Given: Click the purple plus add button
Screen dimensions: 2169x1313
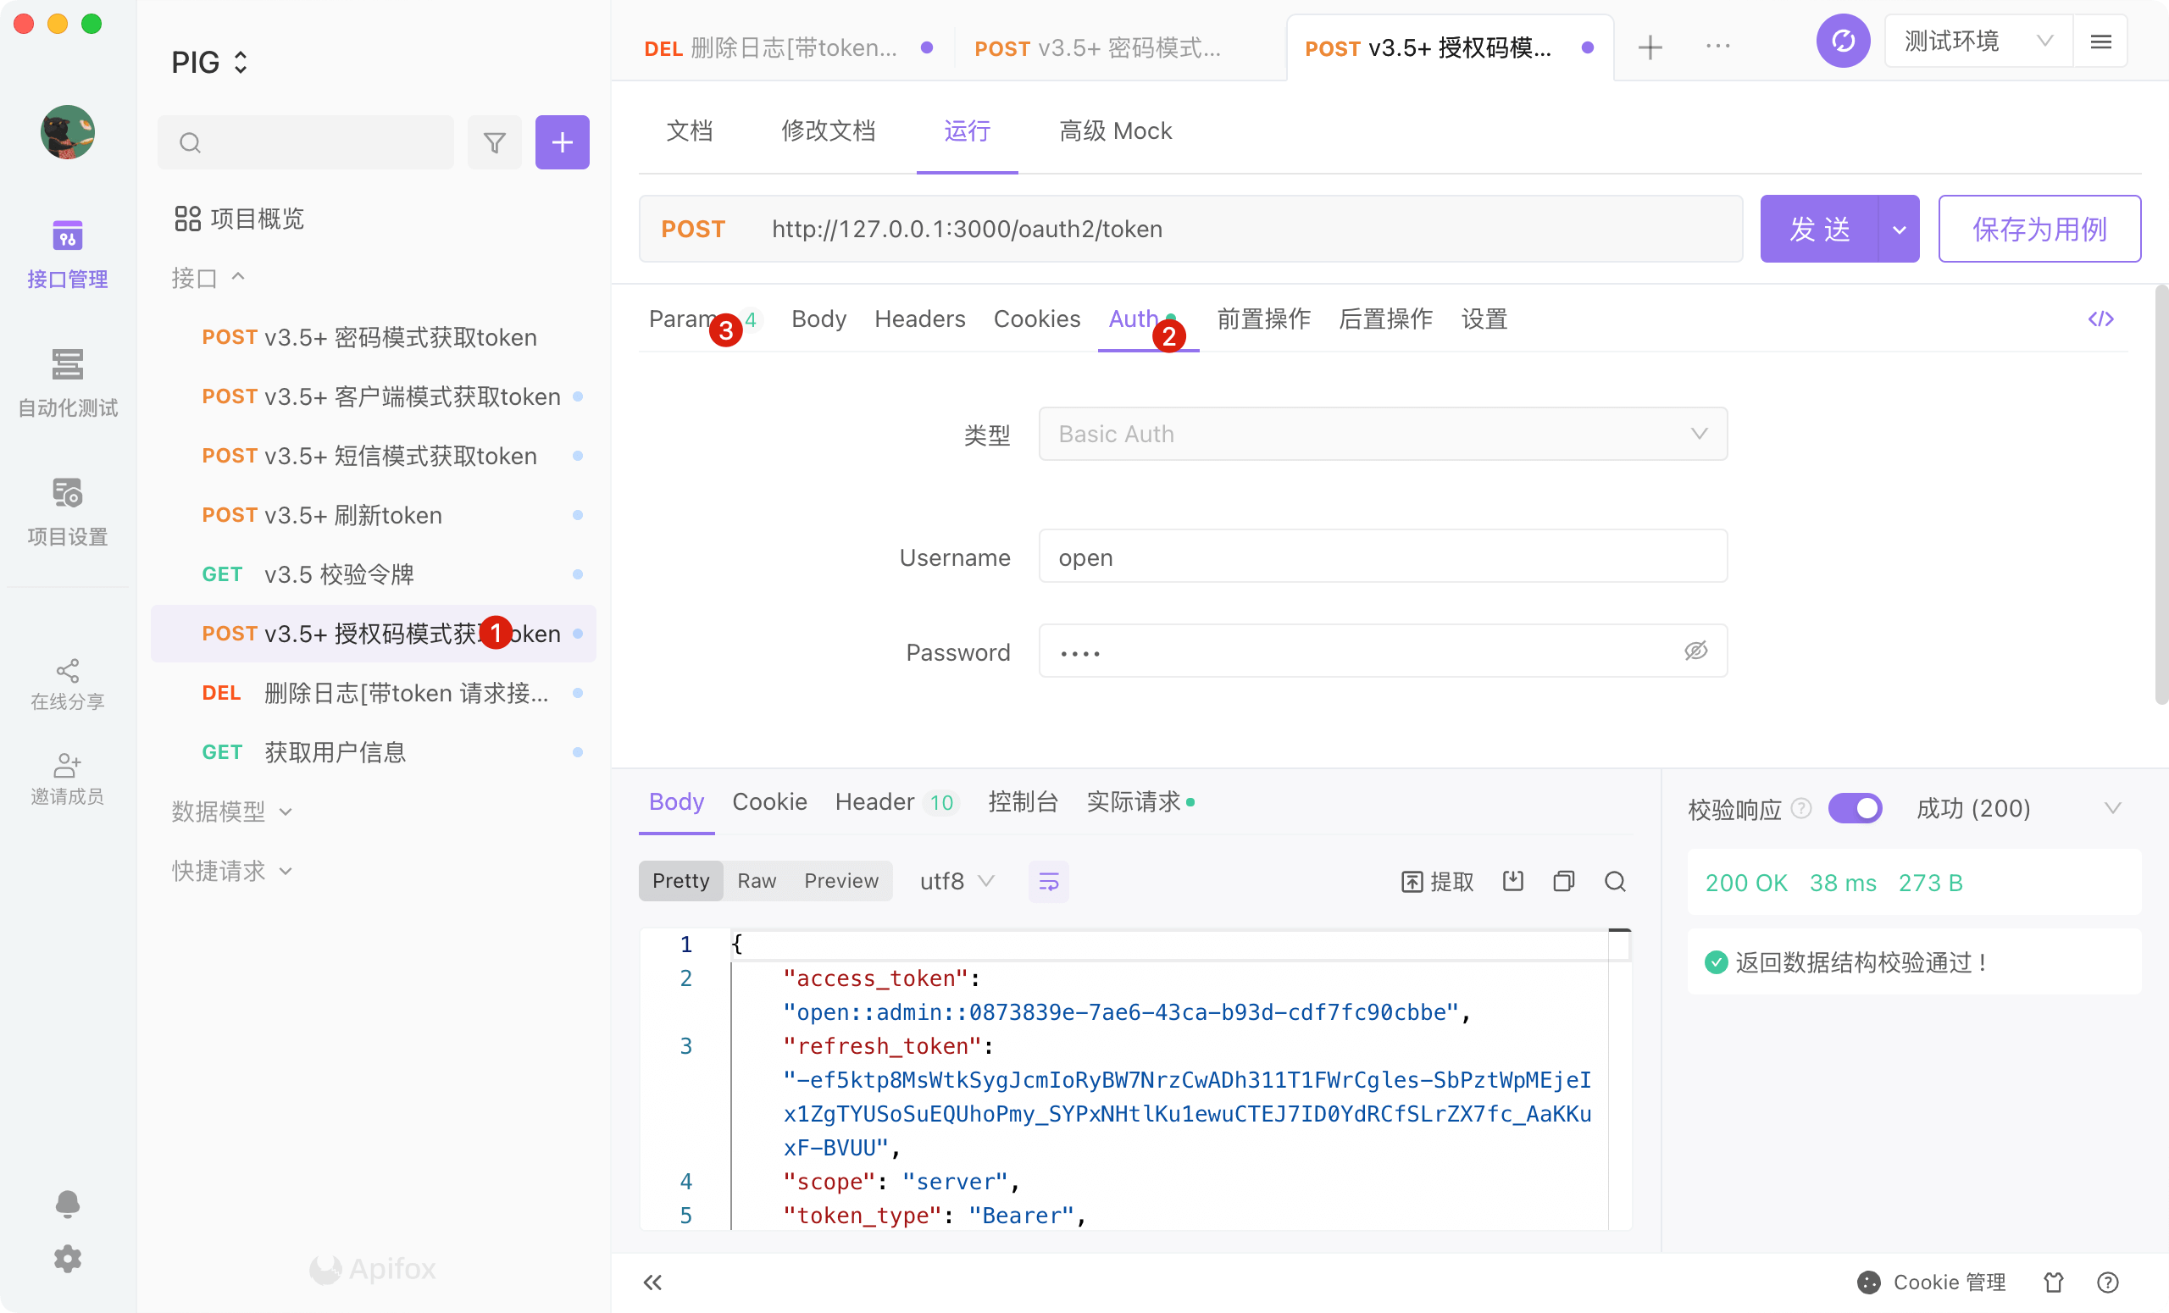Looking at the screenshot, I should (562, 142).
